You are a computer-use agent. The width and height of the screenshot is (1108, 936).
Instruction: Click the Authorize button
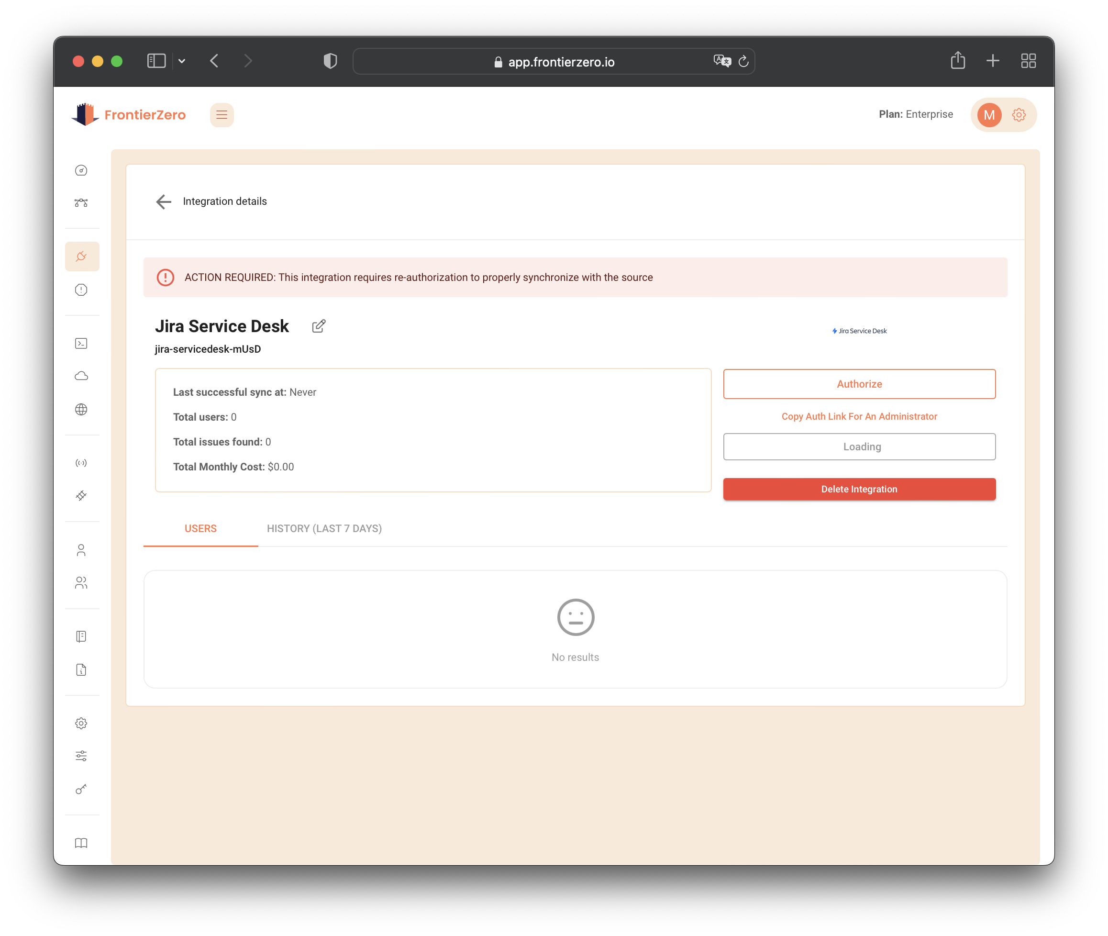(859, 384)
